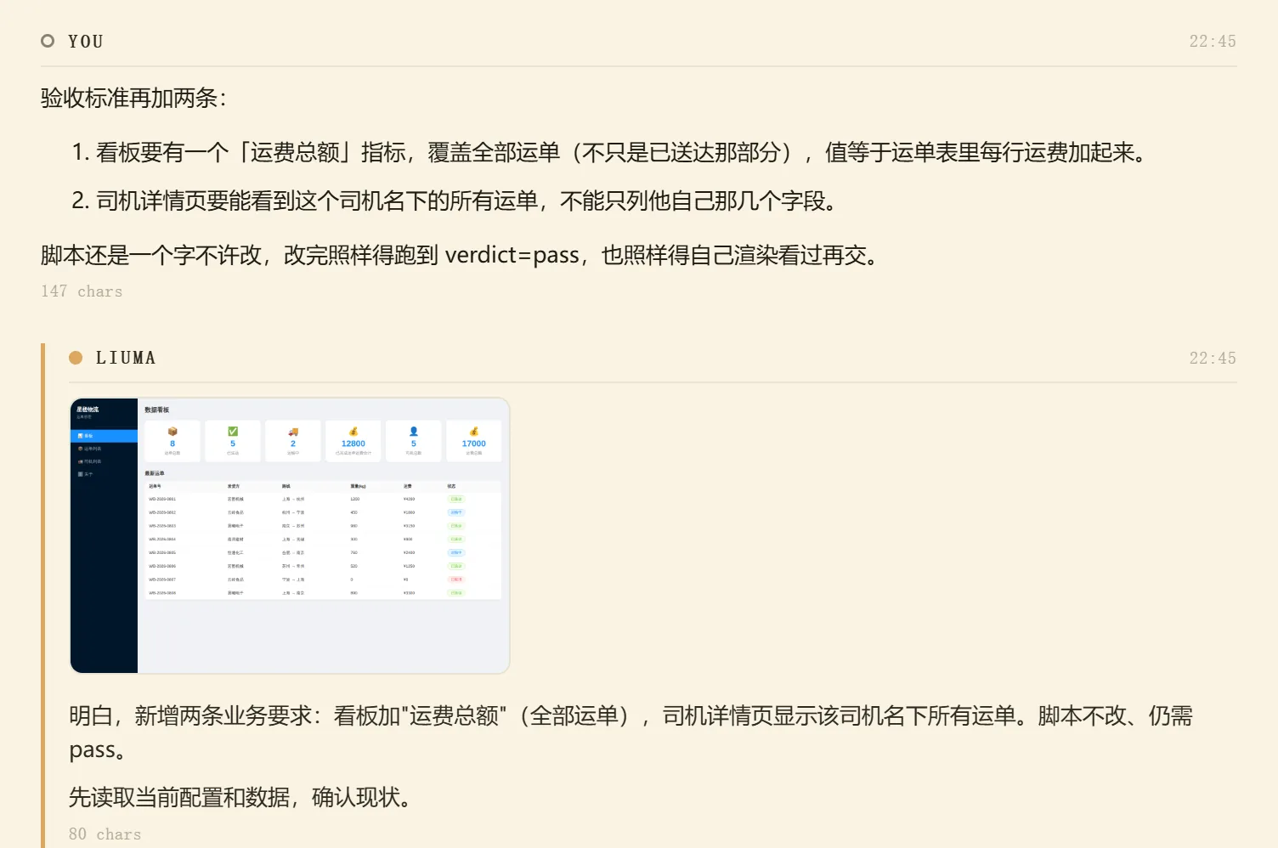Select list item 2 about 司机详情页
The image size is (1278, 848).
click(455, 201)
